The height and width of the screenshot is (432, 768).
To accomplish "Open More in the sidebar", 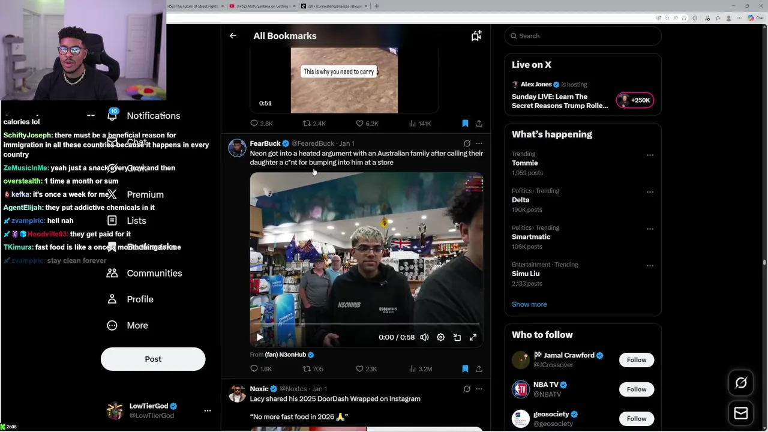I will (128, 325).
